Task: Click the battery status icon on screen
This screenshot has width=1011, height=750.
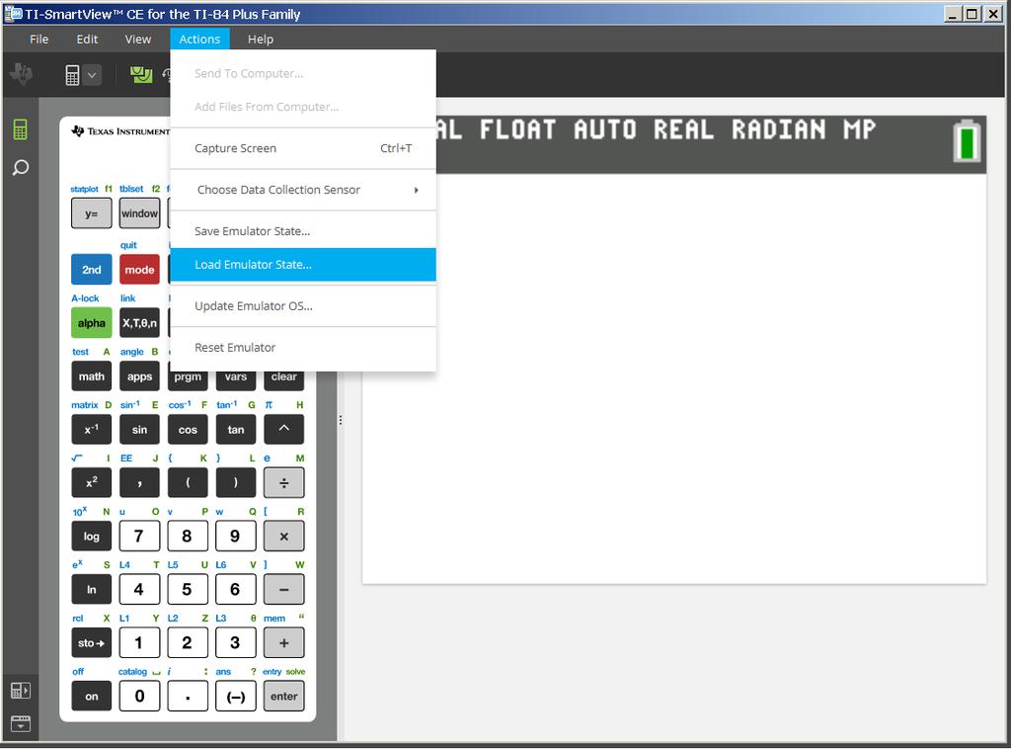Action: (x=967, y=140)
